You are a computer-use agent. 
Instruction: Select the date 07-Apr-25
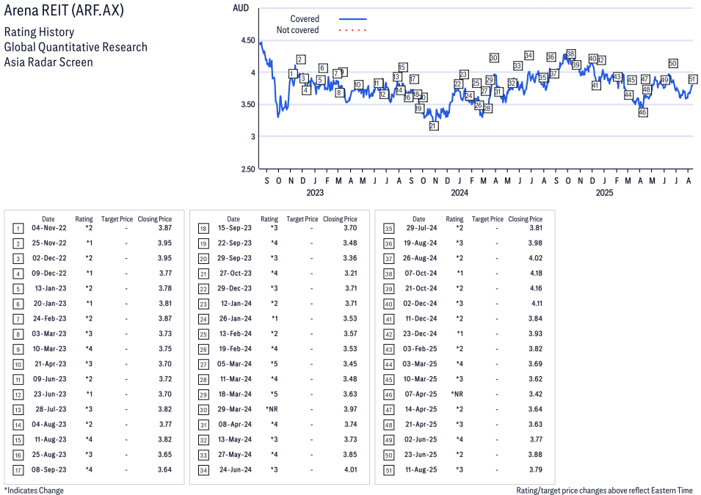(x=421, y=394)
